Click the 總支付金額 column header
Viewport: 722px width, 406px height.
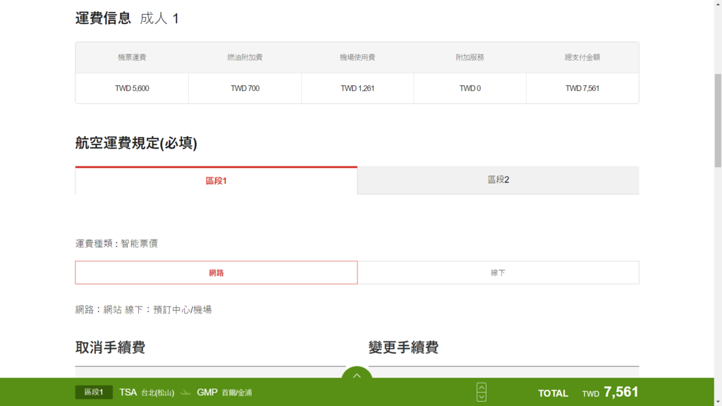pyautogui.click(x=582, y=58)
